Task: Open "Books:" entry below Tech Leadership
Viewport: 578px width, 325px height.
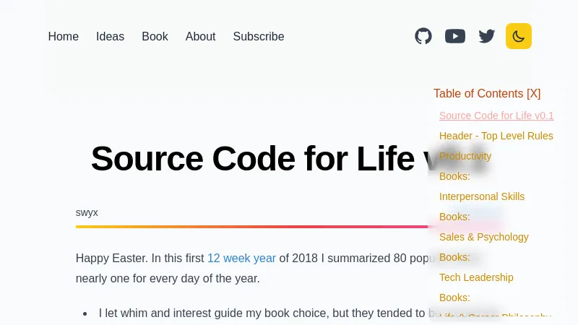Action: pos(454,298)
